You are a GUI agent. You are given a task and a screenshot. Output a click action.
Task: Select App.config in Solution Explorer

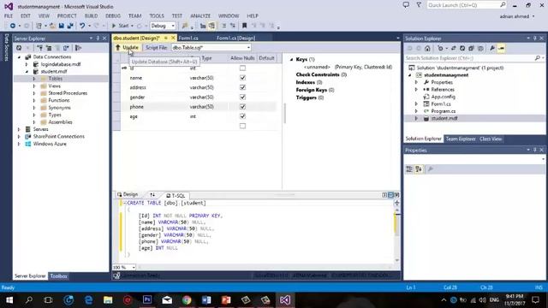tap(444, 97)
